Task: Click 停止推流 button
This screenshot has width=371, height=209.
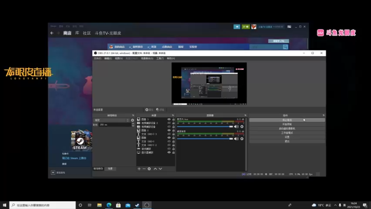Action: (287, 120)
